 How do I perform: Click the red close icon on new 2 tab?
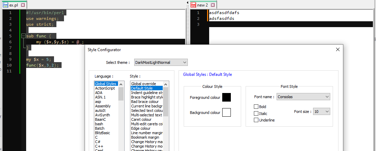[x=213, y=5]
